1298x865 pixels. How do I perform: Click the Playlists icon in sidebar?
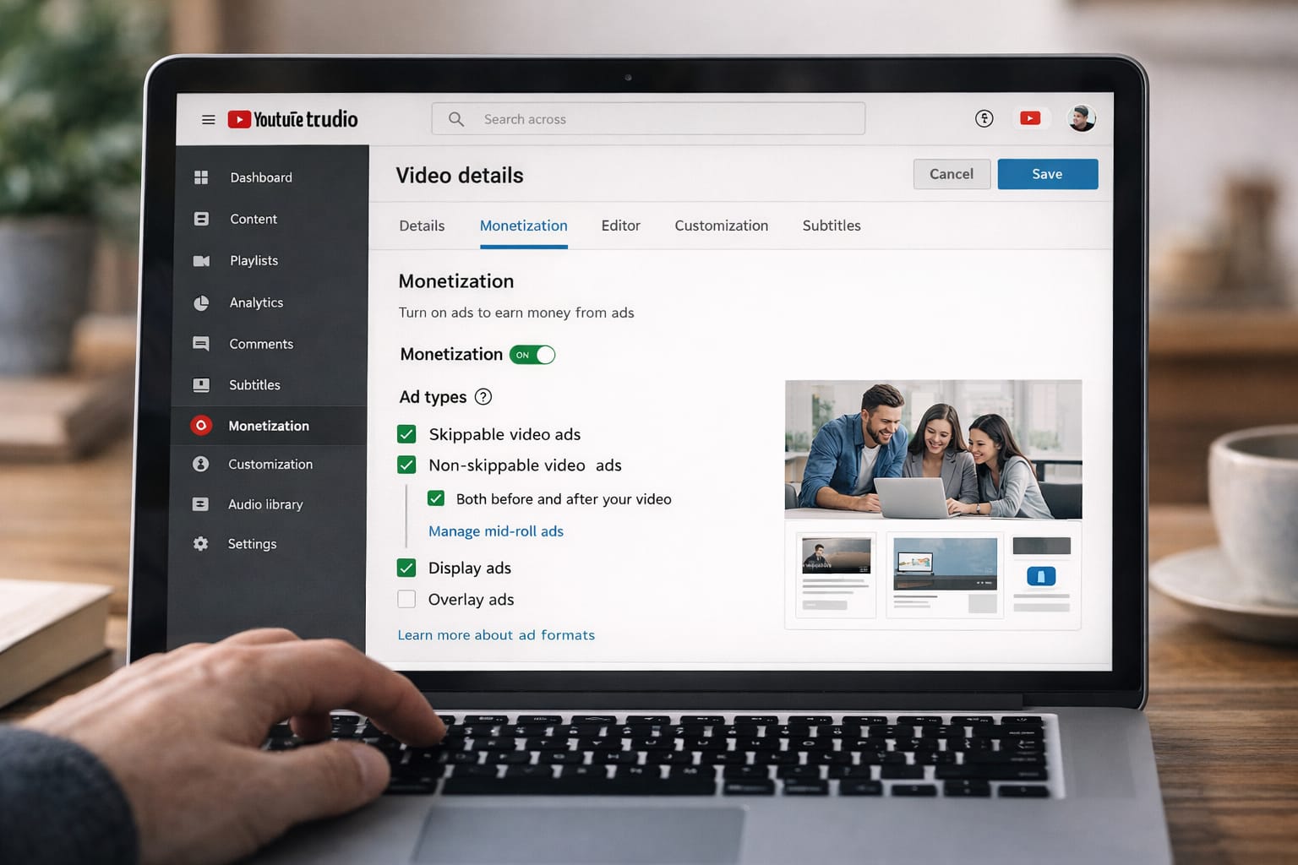coord(201,261)
